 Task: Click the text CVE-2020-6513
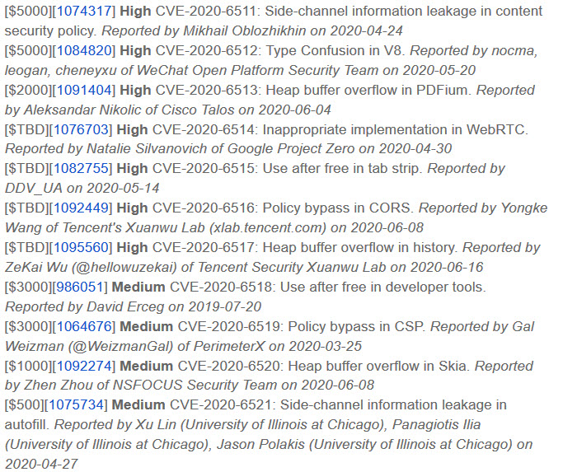[207, 90]
